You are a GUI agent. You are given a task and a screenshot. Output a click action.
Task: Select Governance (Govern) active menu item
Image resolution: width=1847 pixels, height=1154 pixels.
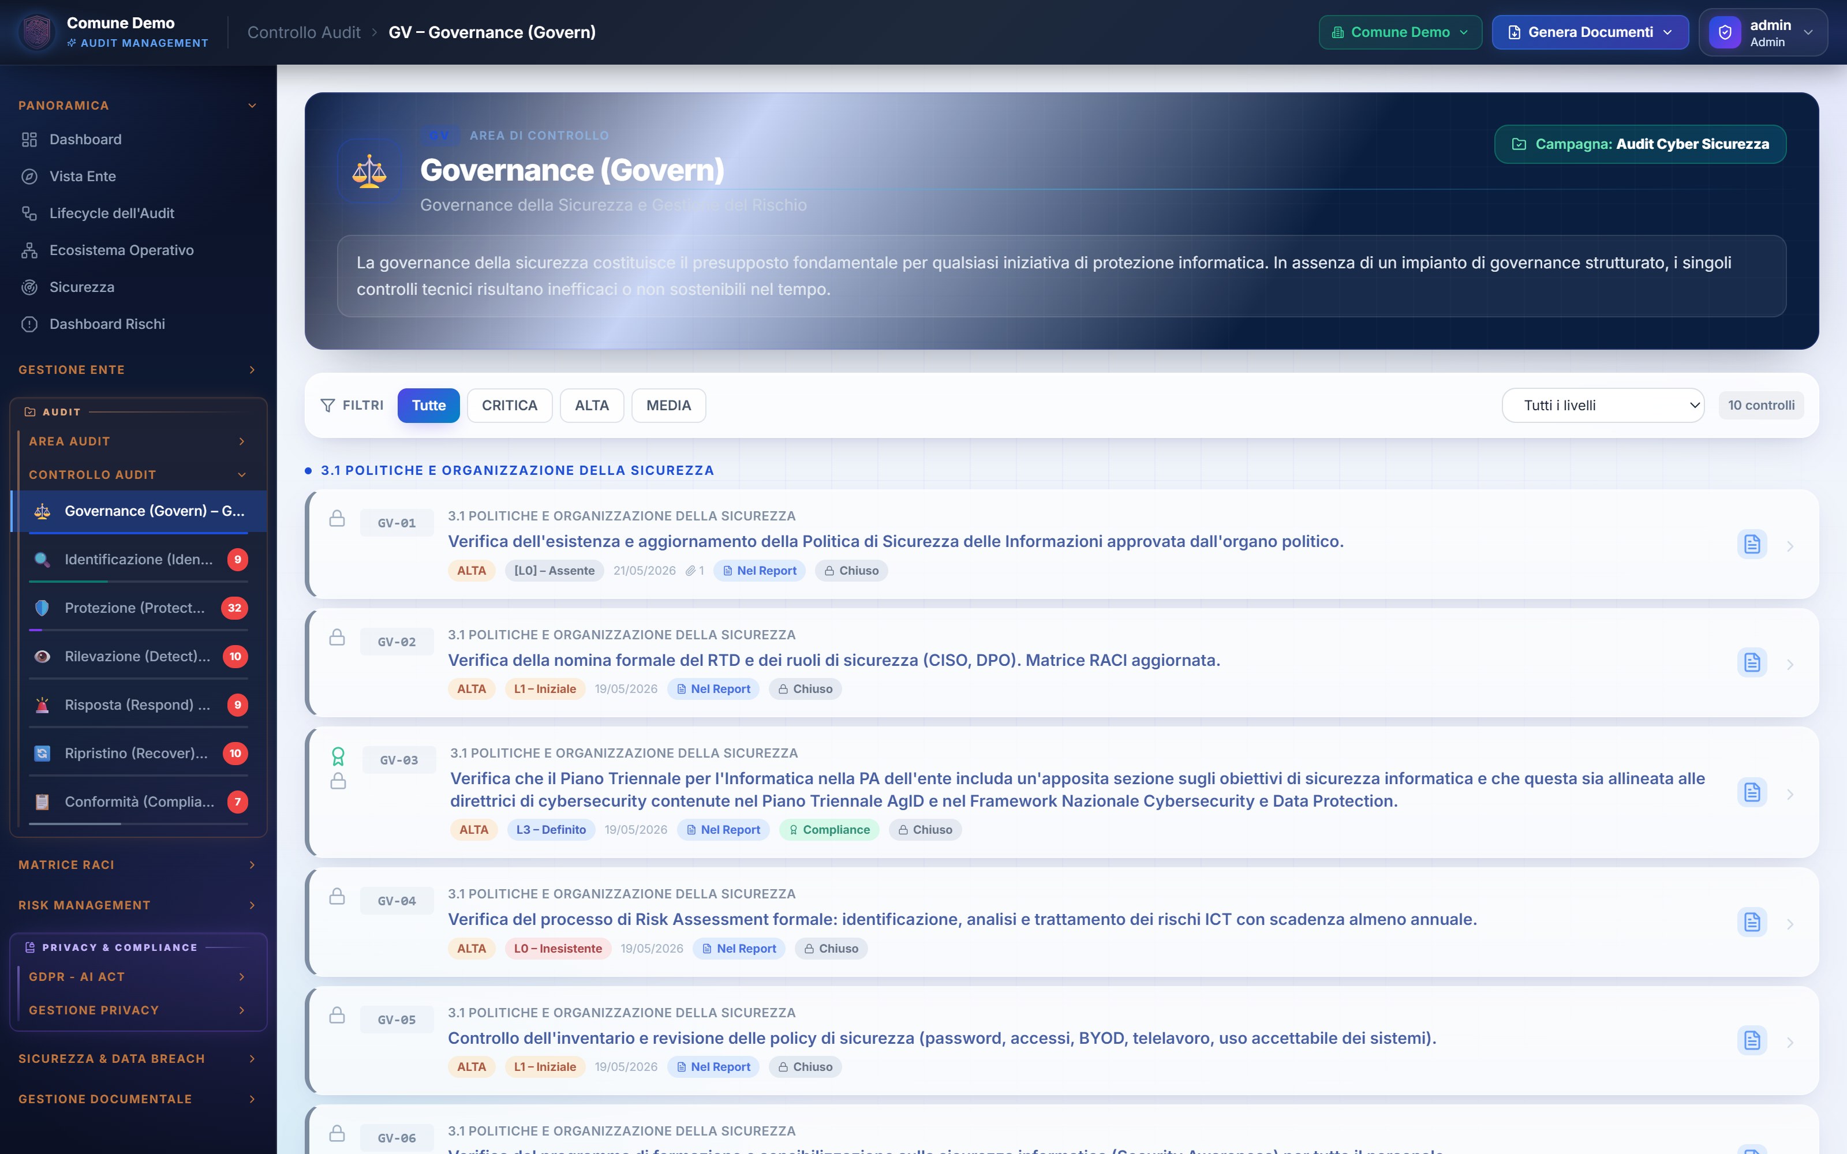tap(140, 511)
